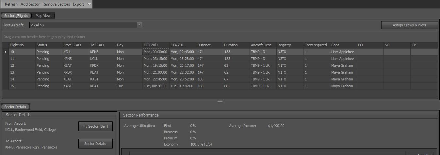440x155 pixels.
Task: Click the Average Income value $1,490.00
Action: (x=276, y=126)
